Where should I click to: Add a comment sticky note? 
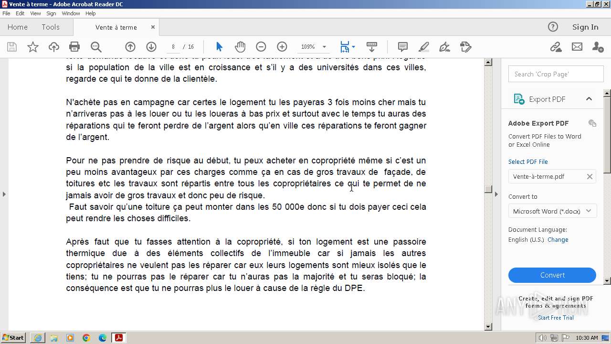tap(403, 47)
